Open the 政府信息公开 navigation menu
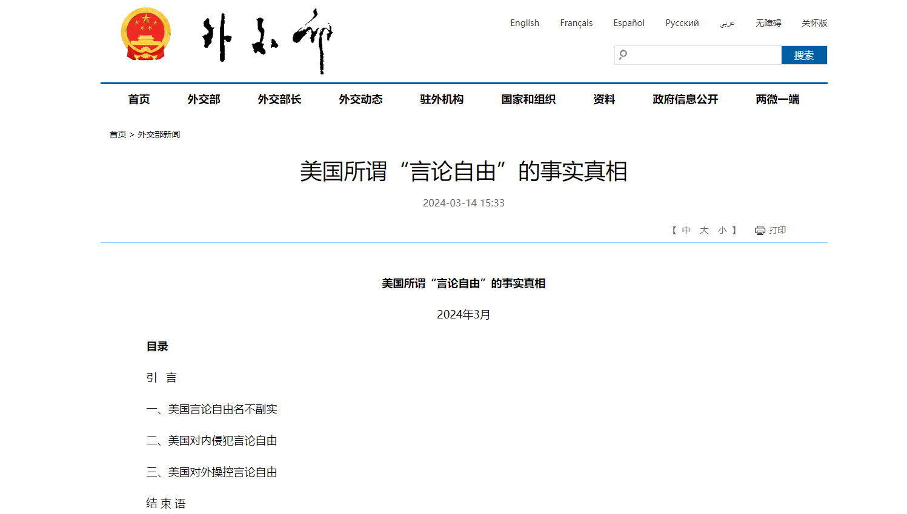The image size is (907, 514). [685, 99]
